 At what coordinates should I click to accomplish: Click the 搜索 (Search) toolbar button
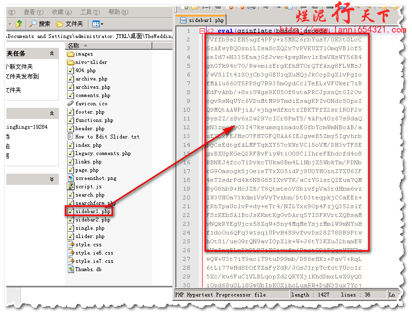(40, 24)
